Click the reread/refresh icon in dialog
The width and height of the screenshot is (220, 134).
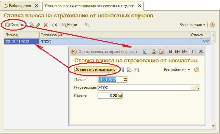136,70
